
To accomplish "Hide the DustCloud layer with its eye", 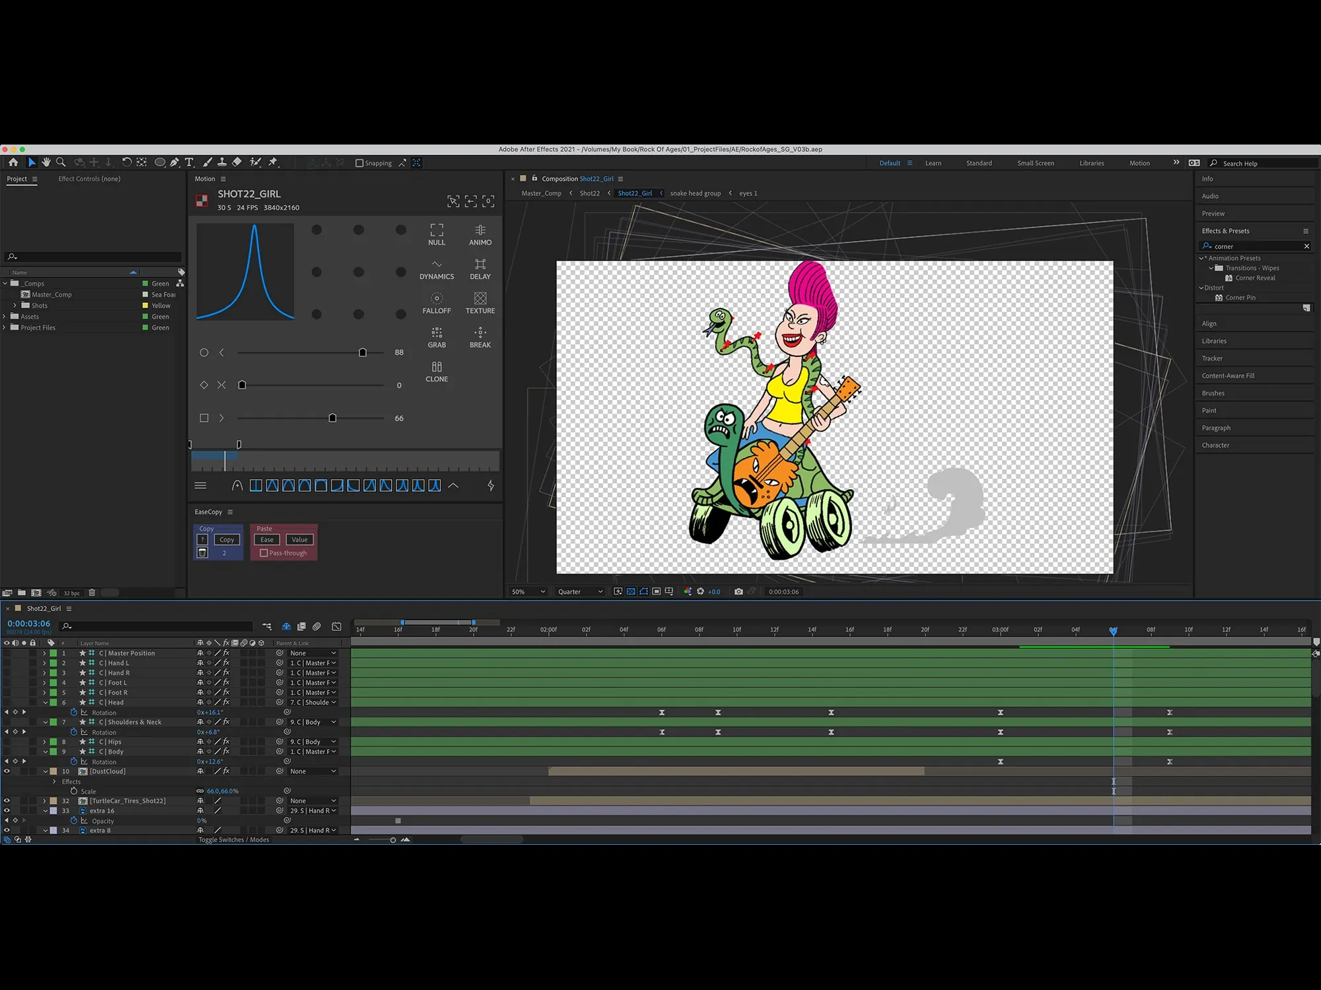I will coord(7,771).
